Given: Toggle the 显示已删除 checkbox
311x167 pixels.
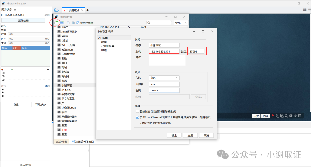Looking at the screenshot, I should pyautogui.click(x=78, y=23).
